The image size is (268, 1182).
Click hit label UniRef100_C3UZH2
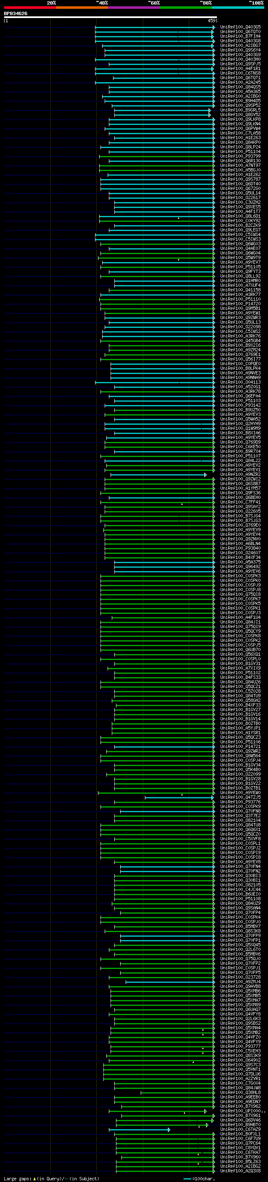[240, 203]
